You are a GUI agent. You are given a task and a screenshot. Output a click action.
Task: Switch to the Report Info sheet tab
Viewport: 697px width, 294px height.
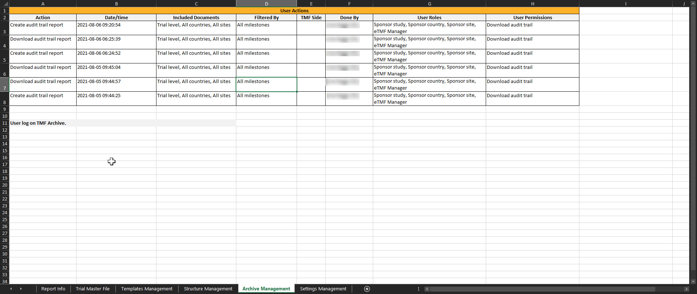(53, 289)
